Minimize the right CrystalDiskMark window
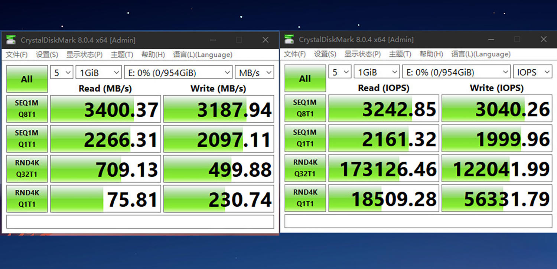This screenshot has width=557, height=269. [x=491, y=39]
